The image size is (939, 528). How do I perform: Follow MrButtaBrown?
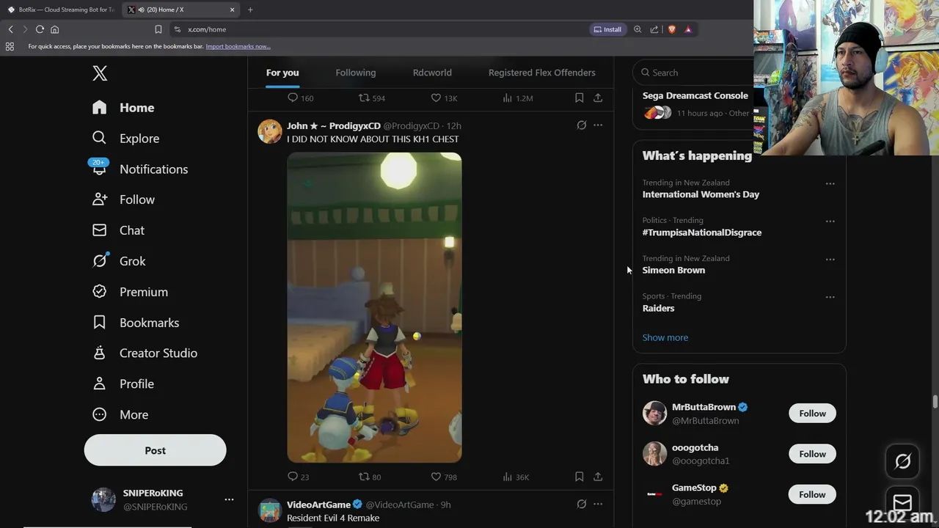point(812,413)
